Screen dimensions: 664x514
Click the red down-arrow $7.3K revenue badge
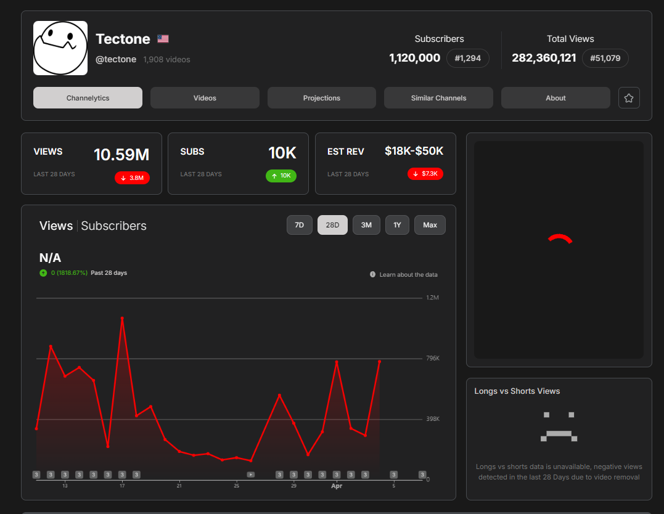tap(425, 174)
